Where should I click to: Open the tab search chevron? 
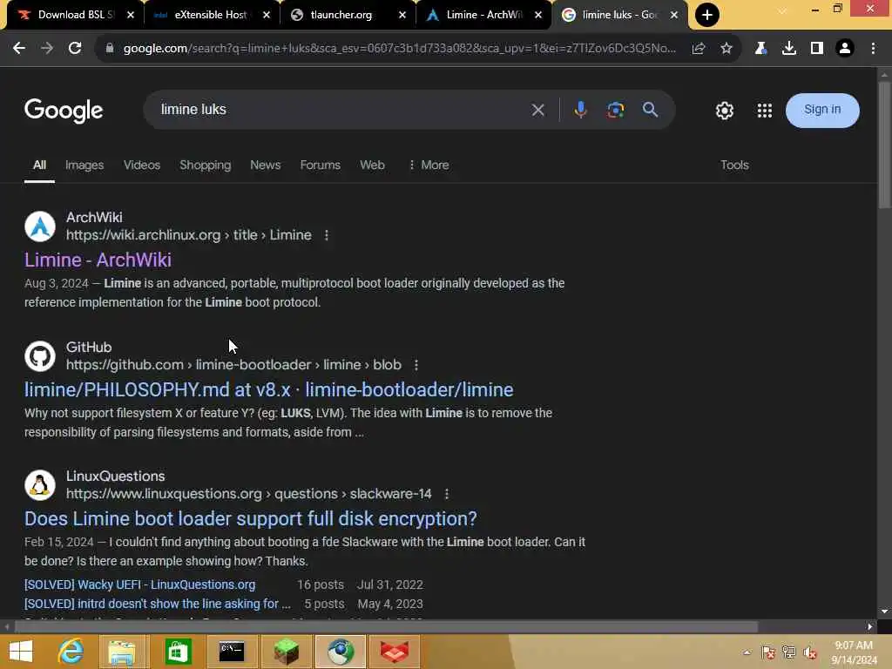(782, 10)
